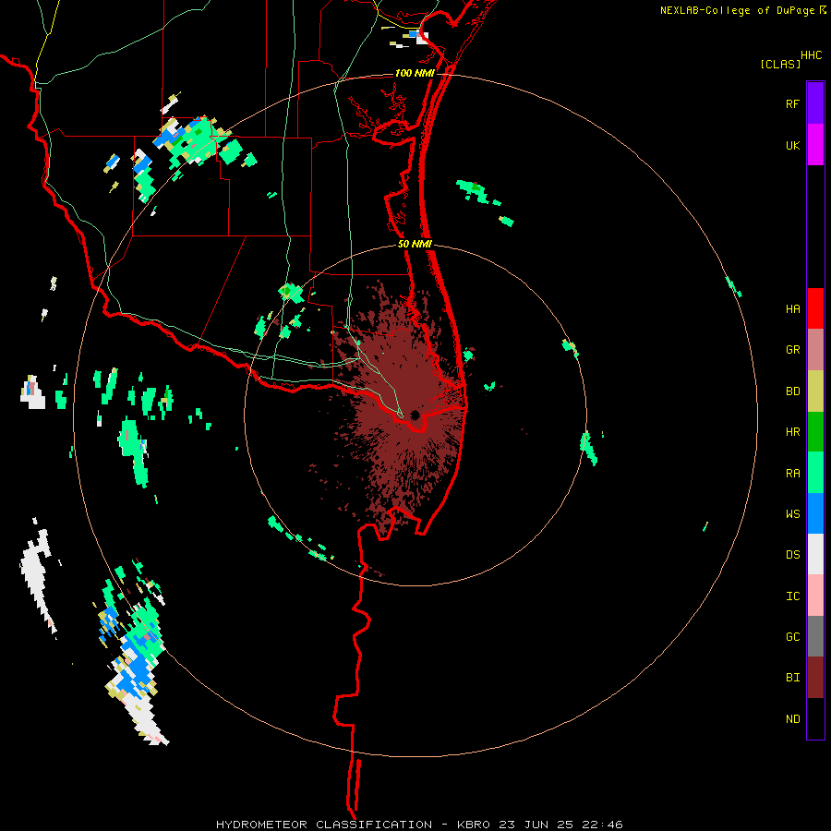Click the IC legend label
The width and height of the screenshot is (831, 831).
(792, 596)
